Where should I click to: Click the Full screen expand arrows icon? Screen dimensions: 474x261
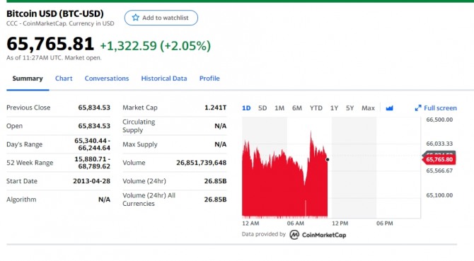418,108
